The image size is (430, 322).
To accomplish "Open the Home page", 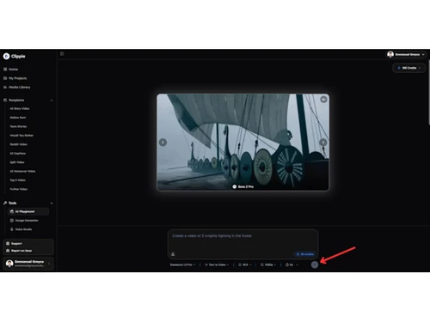I will tap(13, 70).
